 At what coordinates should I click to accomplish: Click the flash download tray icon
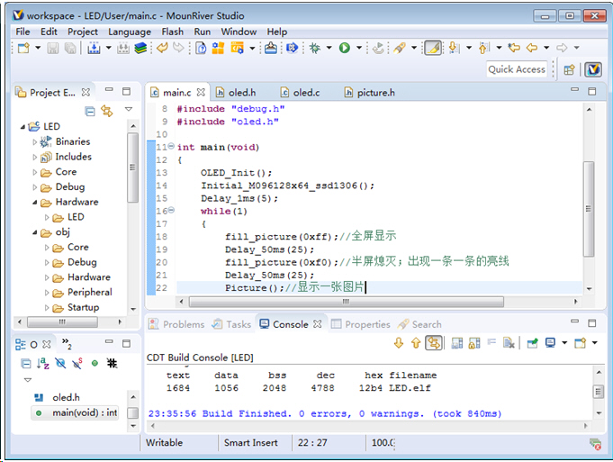[271, 48]
